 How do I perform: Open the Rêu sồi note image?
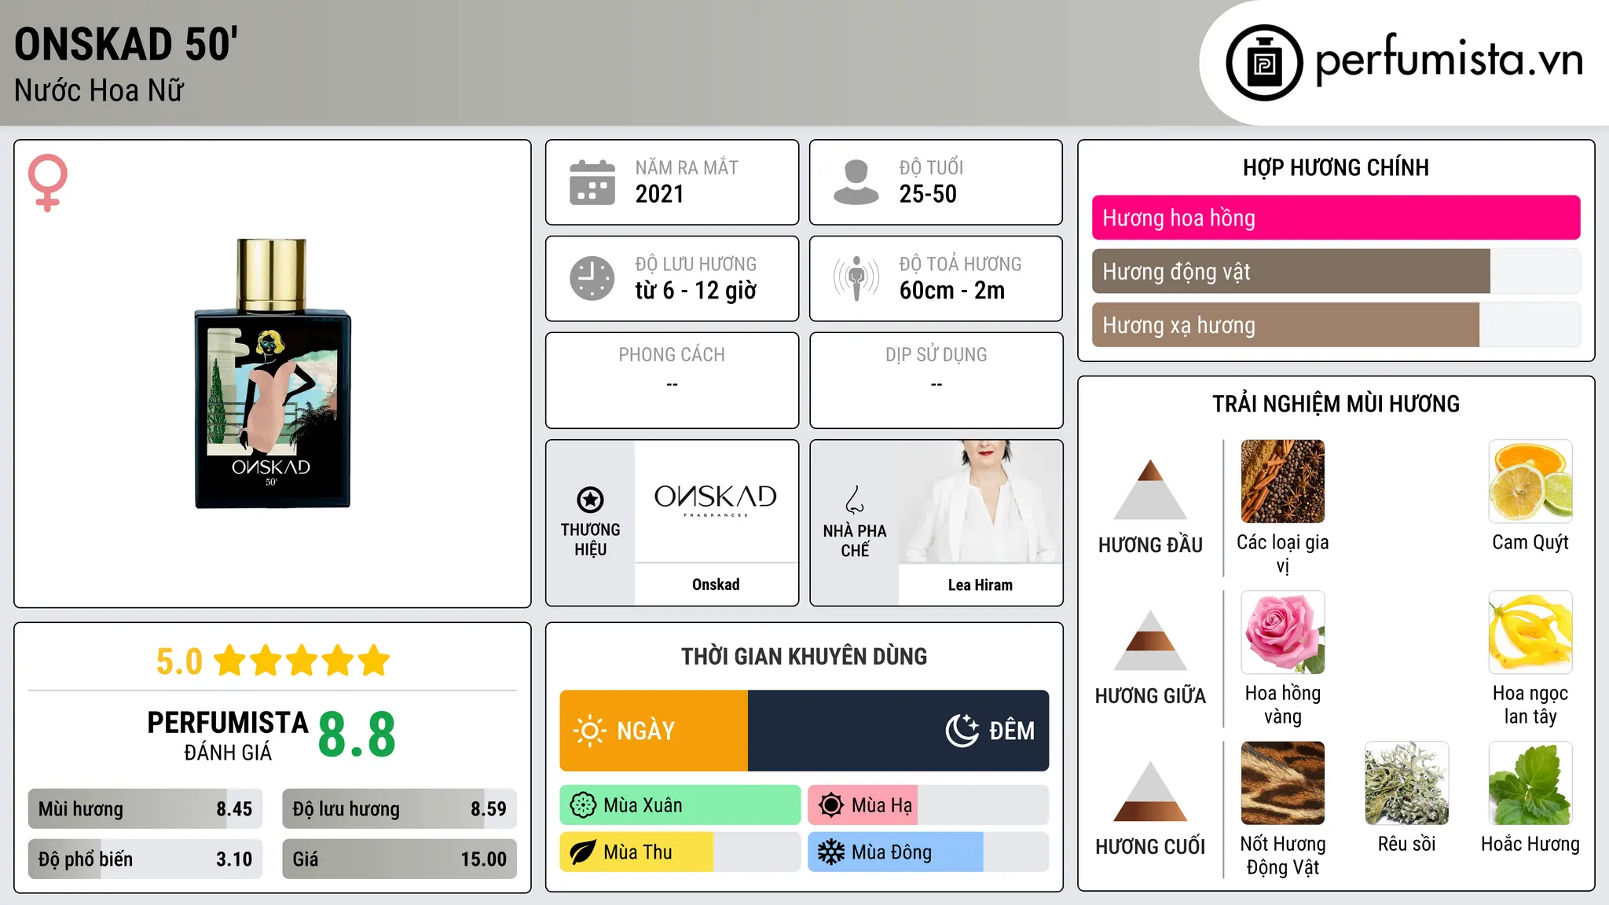click(x=1406, y=783)
